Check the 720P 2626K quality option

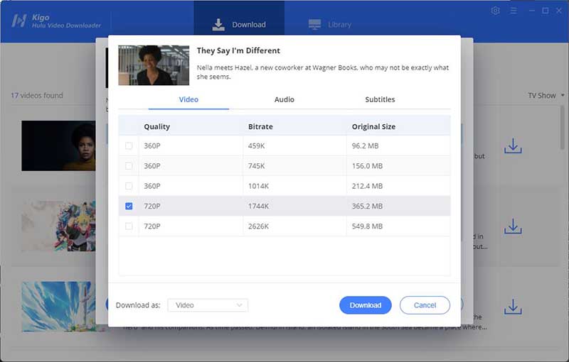129,226
